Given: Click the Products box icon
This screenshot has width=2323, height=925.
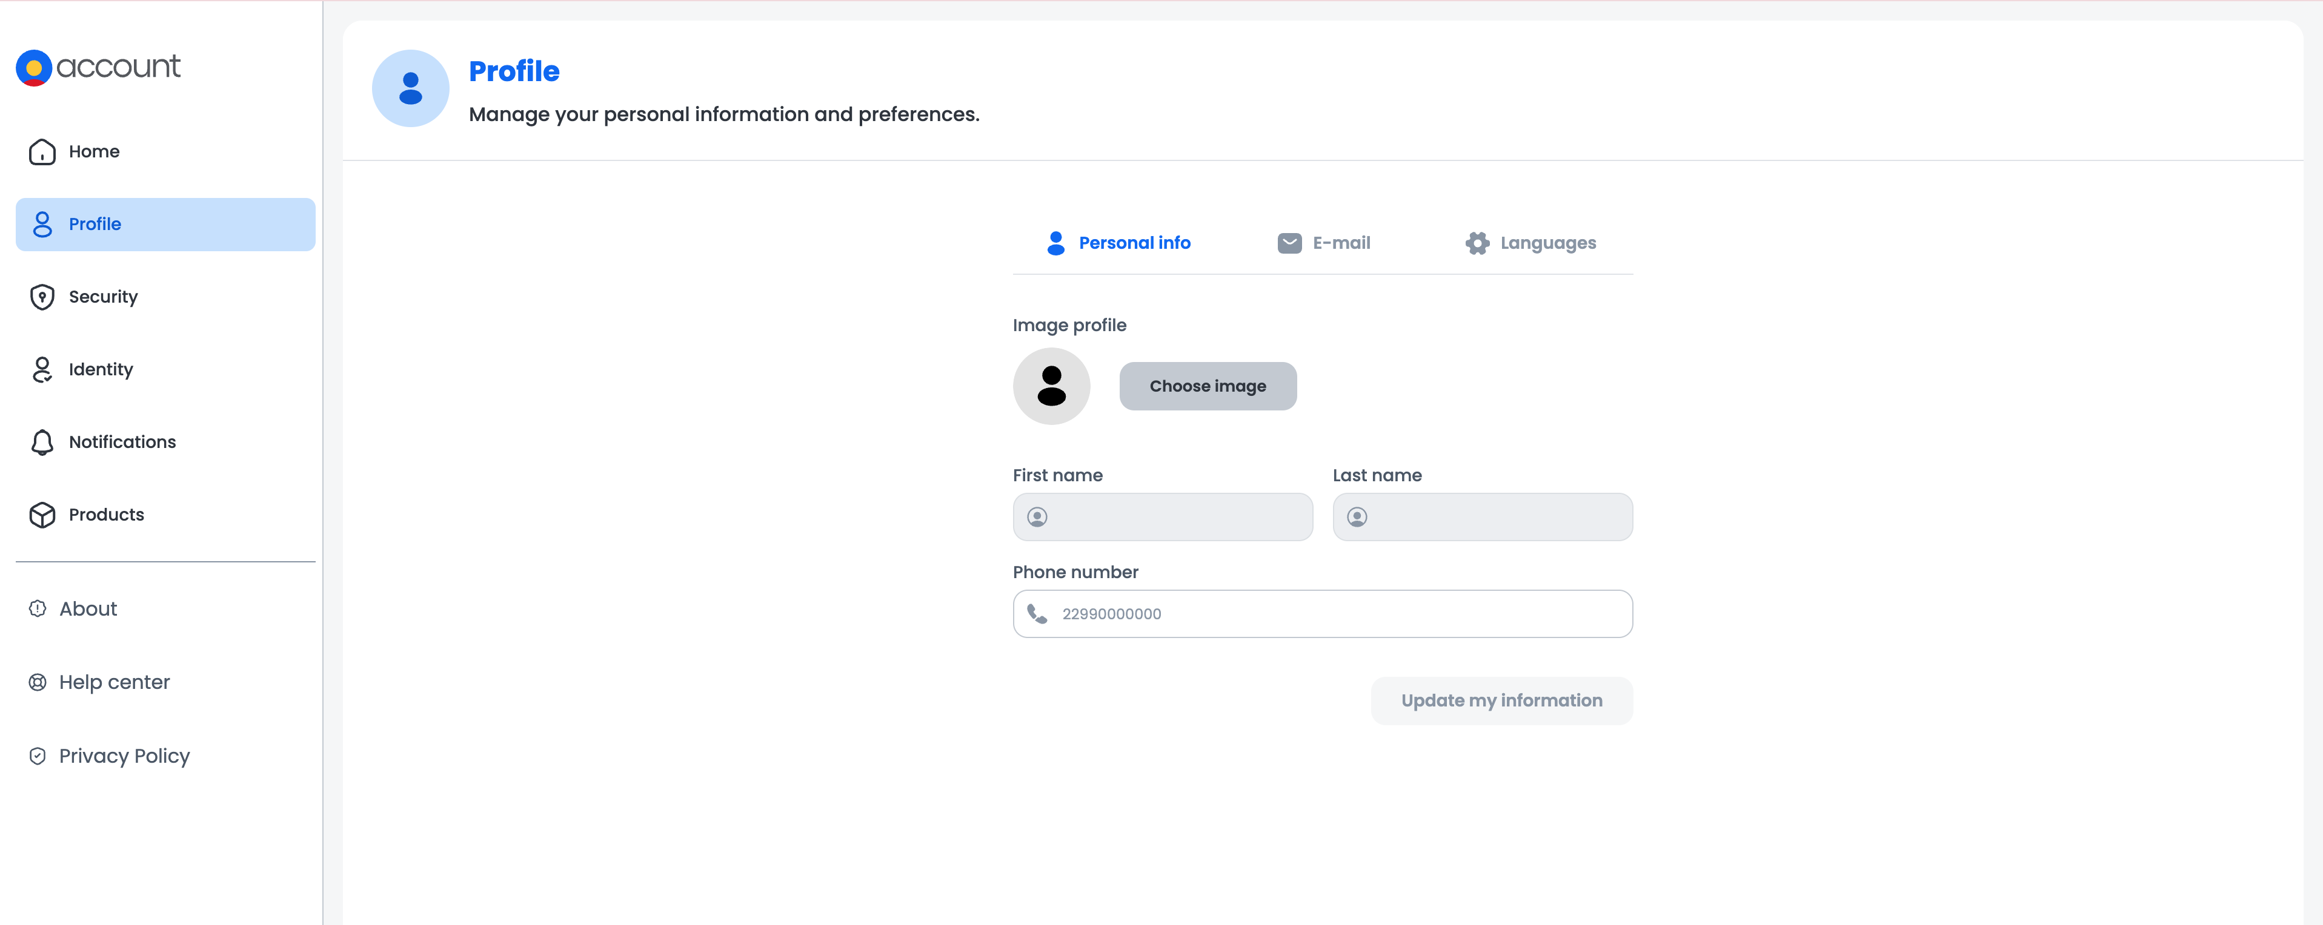Looking at the screenshot, I should pos(41,515).
